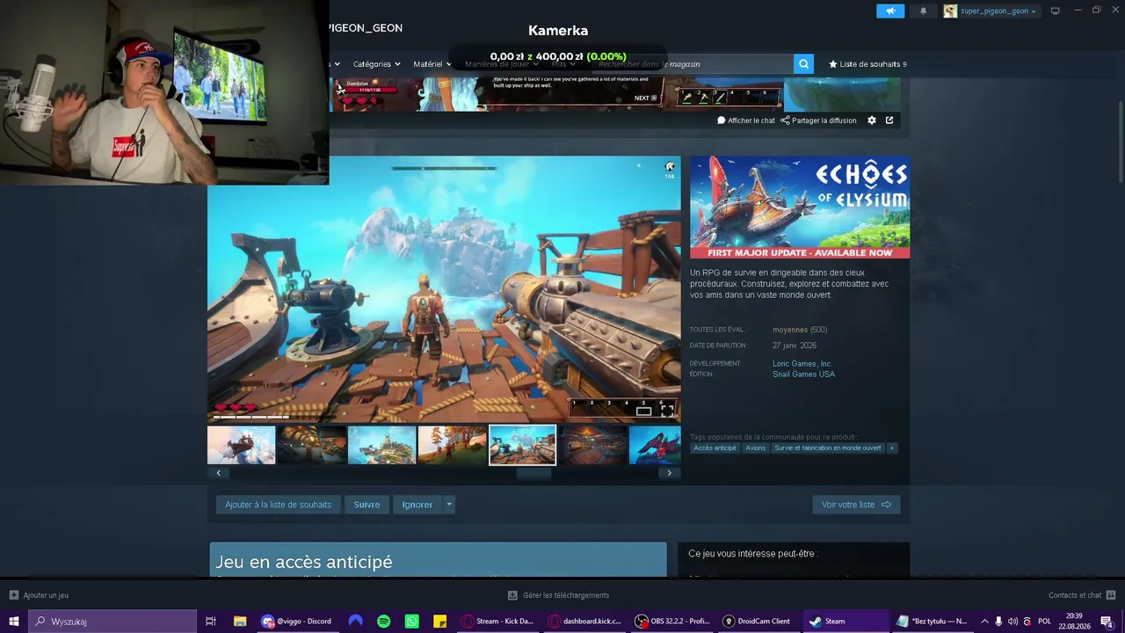
Task: Click the right arrow of thumbnail strip
Action: click(669, 473)
